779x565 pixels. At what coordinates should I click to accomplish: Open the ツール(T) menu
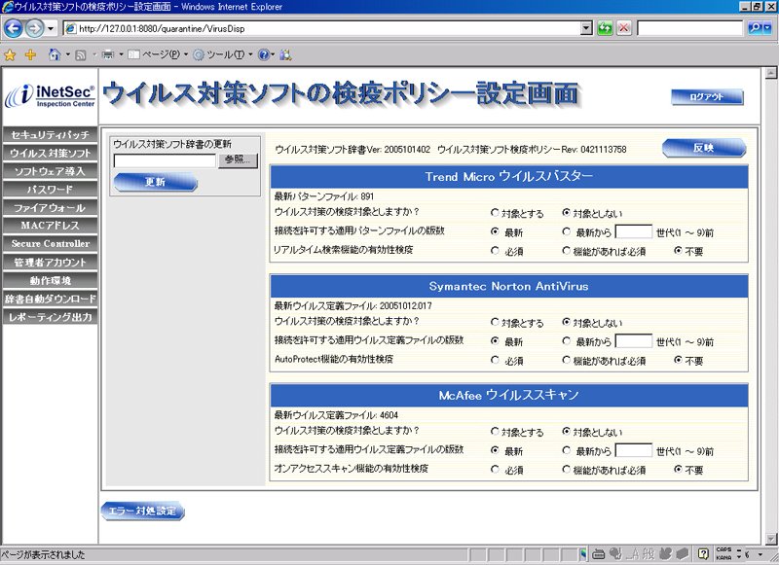click(223, 54)
